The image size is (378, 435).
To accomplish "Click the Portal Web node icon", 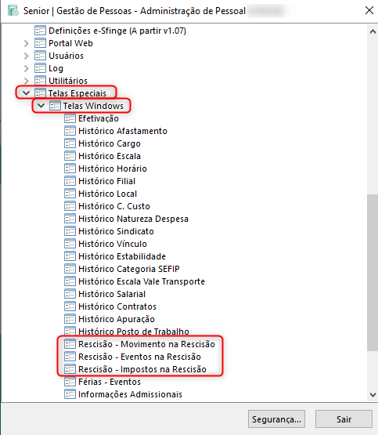I will tap(40, 43).
